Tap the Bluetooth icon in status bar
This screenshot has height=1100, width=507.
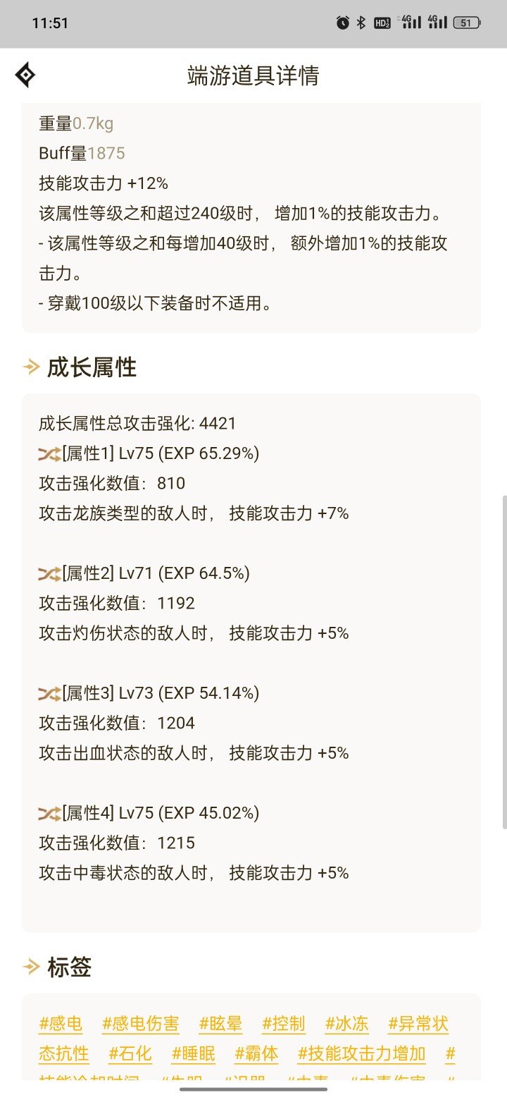[x=361, y=23]
